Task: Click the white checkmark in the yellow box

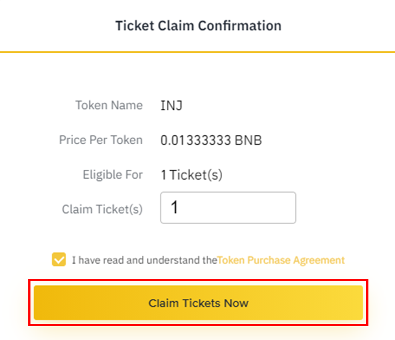Action: pyautogui.click(x=59, y=260)
